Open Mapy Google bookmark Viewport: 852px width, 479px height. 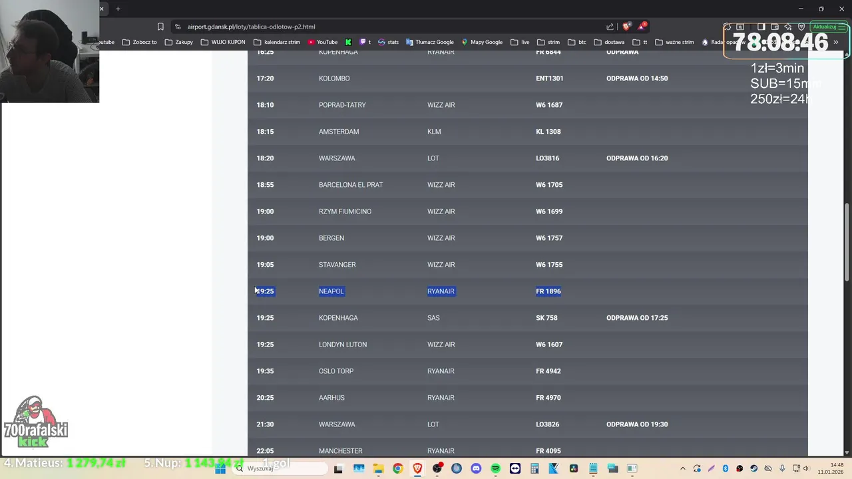[x=482, y=42]
